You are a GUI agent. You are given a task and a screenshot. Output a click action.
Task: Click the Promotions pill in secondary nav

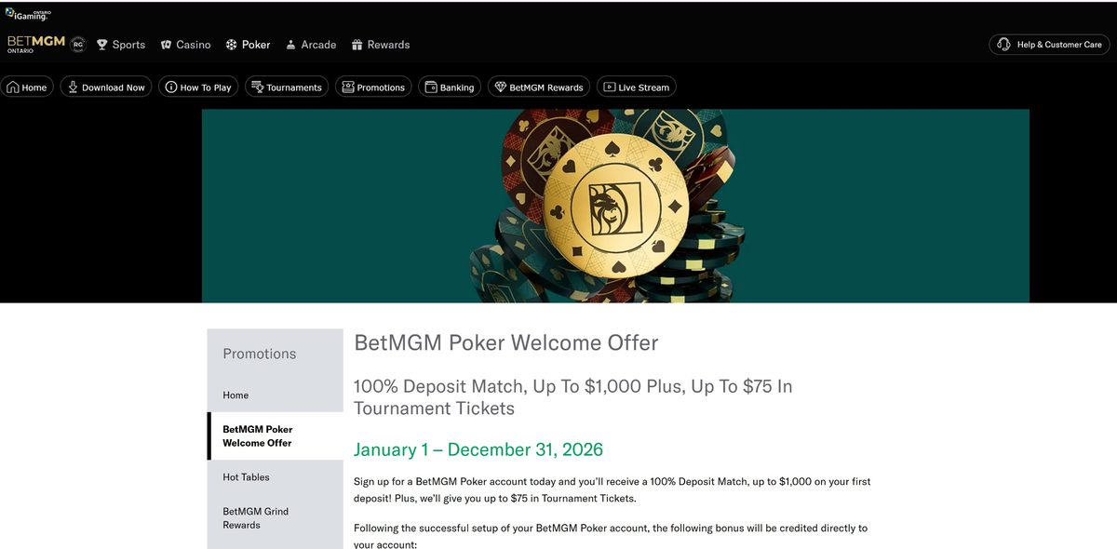point(373,87)
